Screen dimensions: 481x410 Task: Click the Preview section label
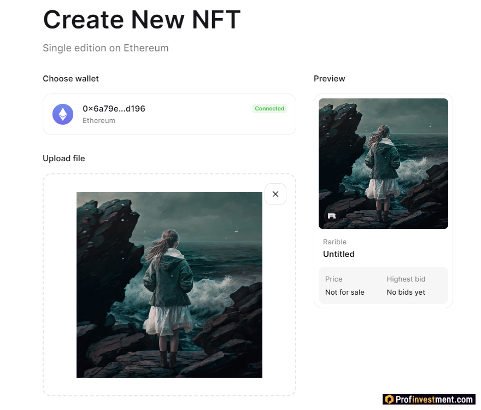(329, 79)
